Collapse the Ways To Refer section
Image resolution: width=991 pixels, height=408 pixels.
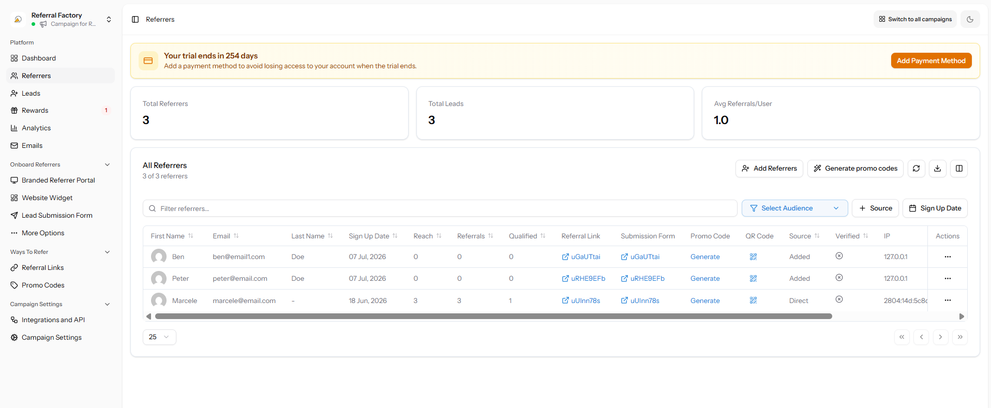pos(61,252)
